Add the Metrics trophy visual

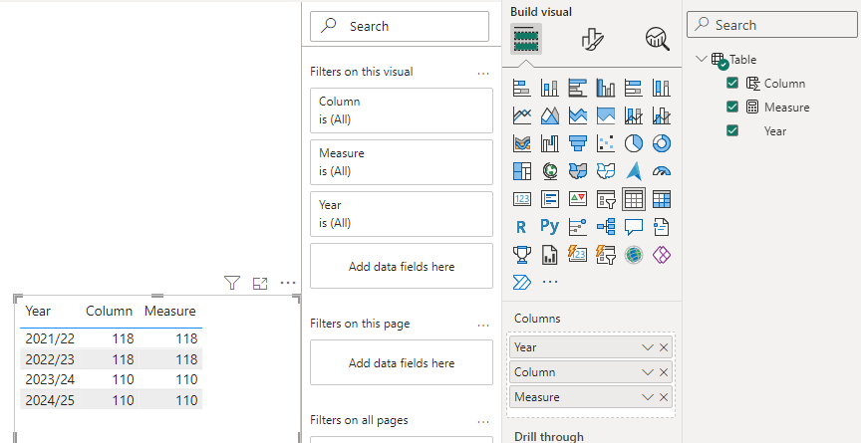[521, 255]
